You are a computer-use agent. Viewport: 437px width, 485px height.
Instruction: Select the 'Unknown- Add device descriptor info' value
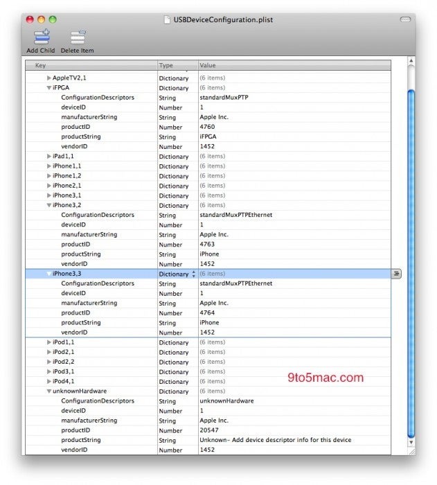276,440
